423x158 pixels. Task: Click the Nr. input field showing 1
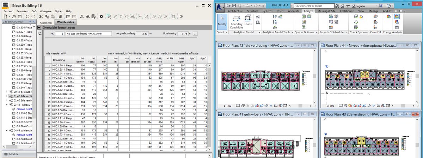pyautogui.click(x=60, y=34)
